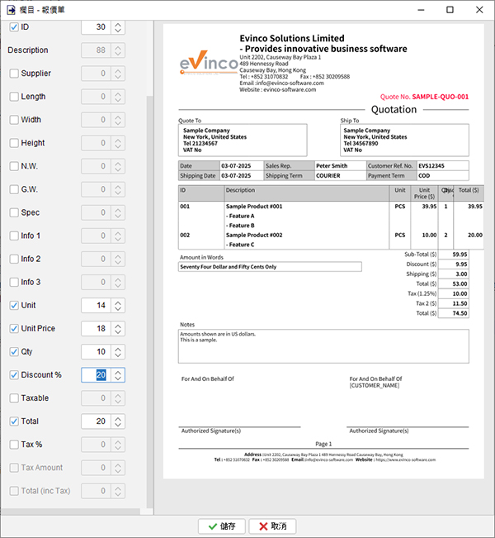Enable the Length column checkbox

pyautogui.click(x=14, y=97)
